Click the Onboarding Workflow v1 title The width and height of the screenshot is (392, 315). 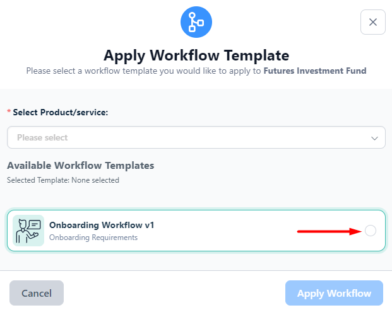click(x=102, y=225)
